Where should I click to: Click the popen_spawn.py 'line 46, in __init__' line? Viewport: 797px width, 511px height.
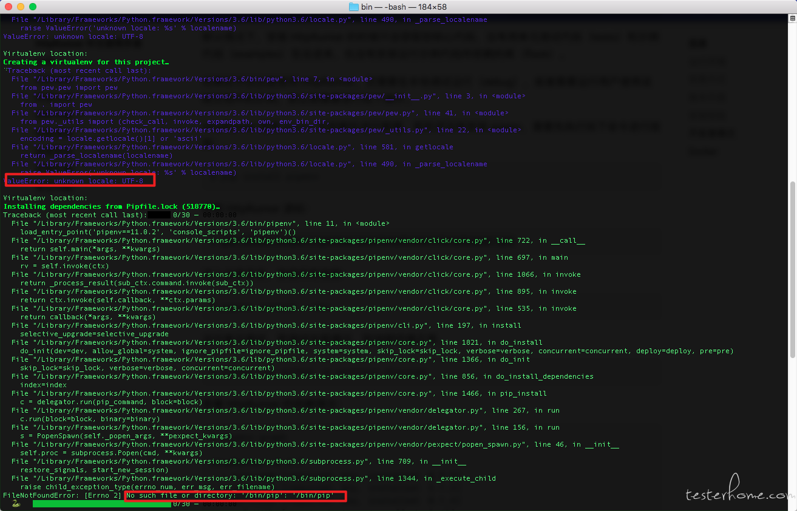click(x=315, y=444)
